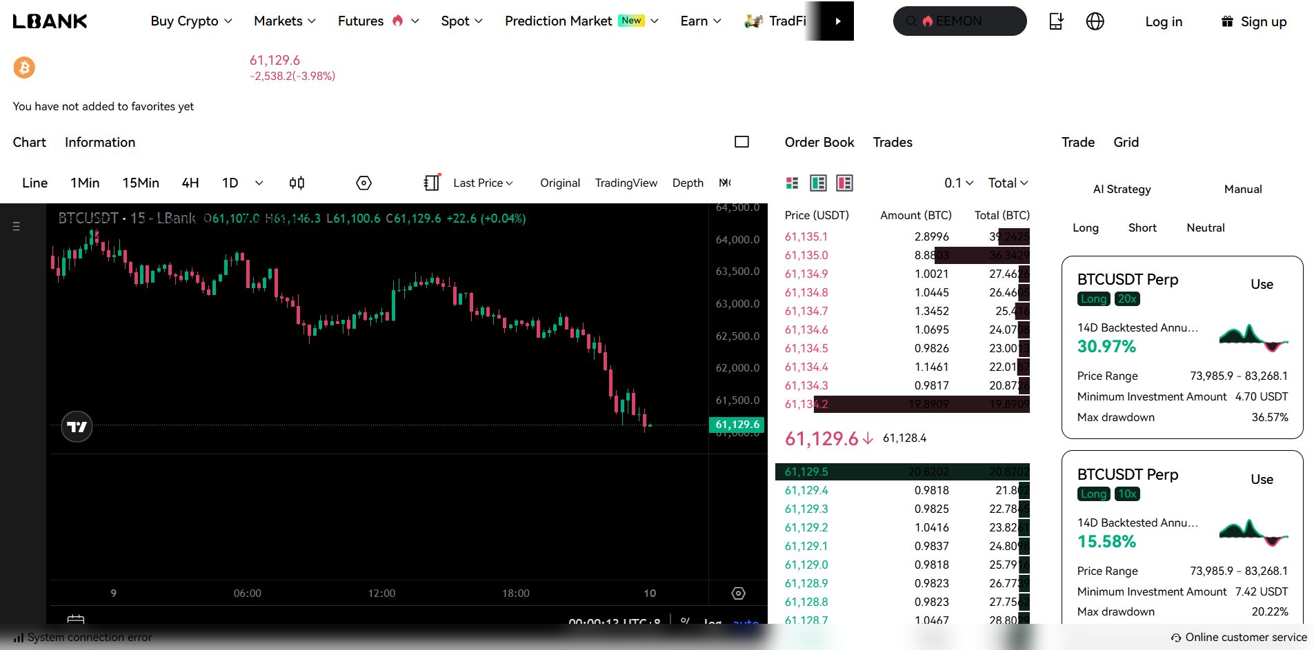Open the app download icon
Image resolution: width=1314 pixels, height=650 pixels.
click(1056, 21)
